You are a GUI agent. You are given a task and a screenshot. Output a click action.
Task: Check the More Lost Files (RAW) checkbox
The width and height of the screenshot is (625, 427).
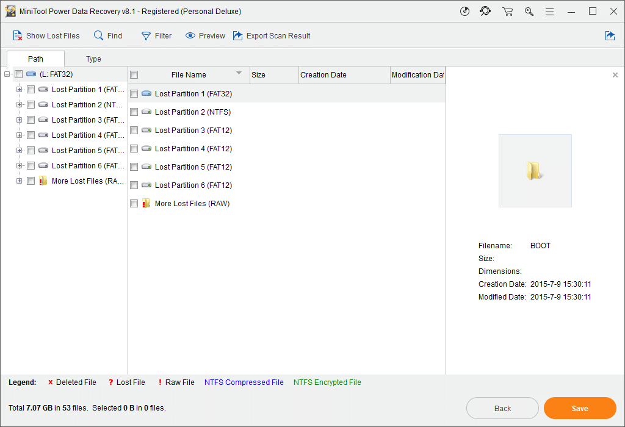[x=134, y=203]
